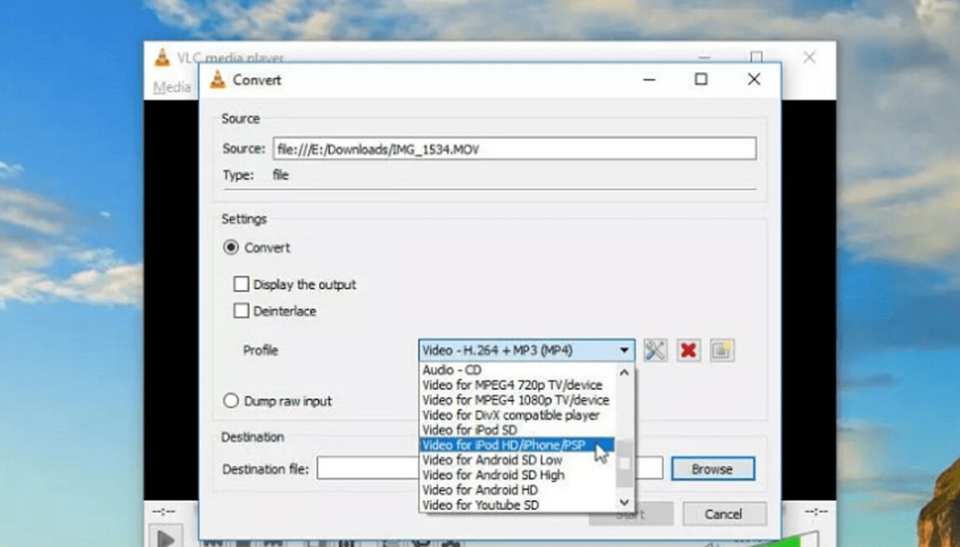This screenshot has height=547, width=960.
Task: Minimize the Convert dialog
Action: click(x=649, y=79)
